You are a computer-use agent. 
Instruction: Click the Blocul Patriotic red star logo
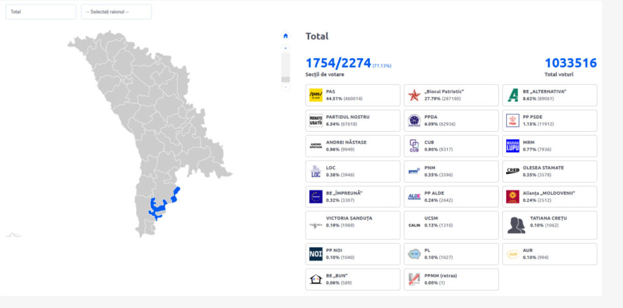(414, 95)
